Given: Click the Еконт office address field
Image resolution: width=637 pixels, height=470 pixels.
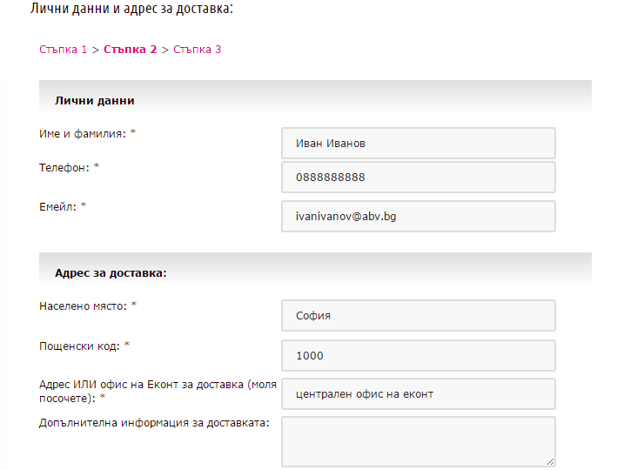Looking at the screenshot, I should (x=419, y=394).
